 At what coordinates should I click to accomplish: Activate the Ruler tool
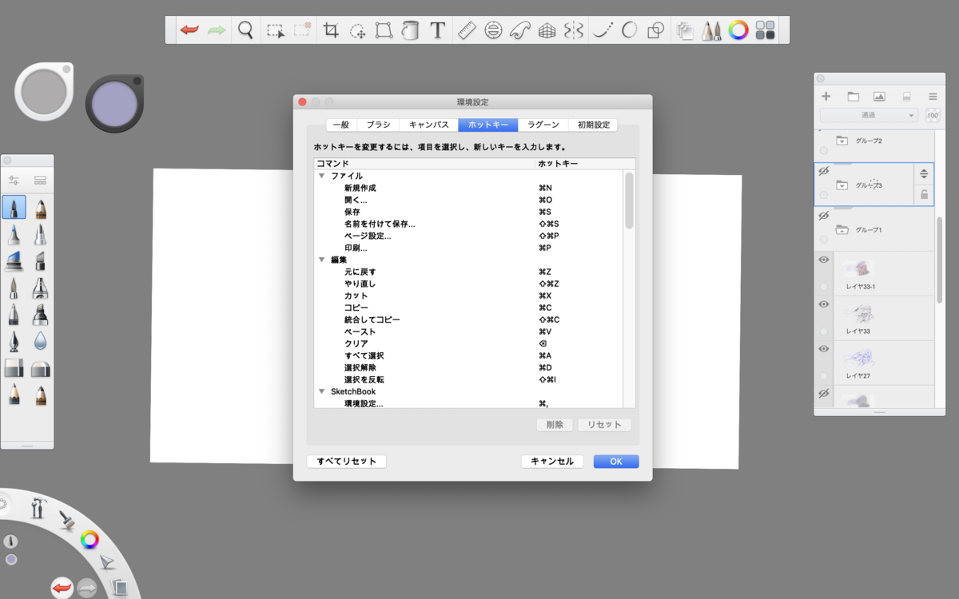pyautogui.click(x=466, y=30)
